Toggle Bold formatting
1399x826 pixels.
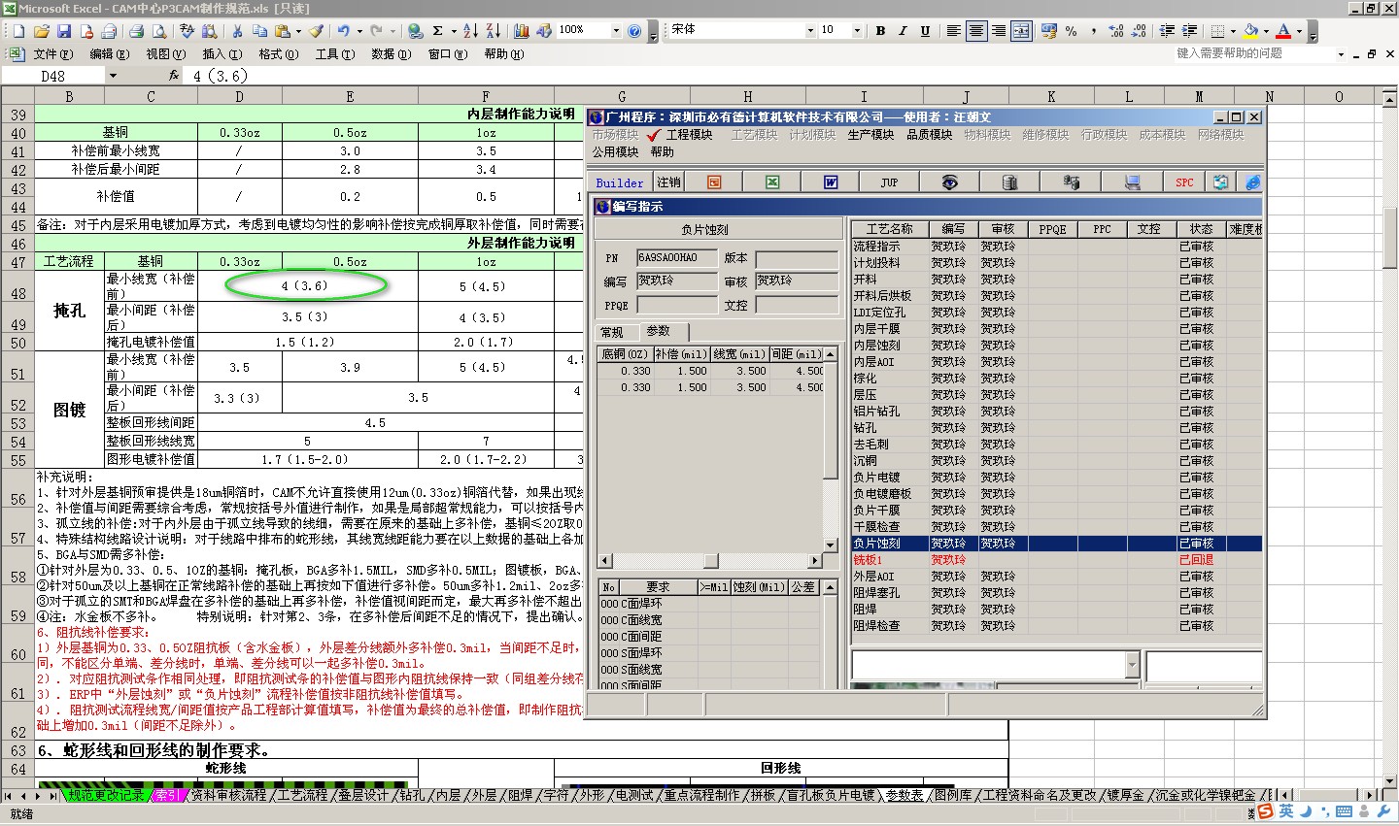880,31
